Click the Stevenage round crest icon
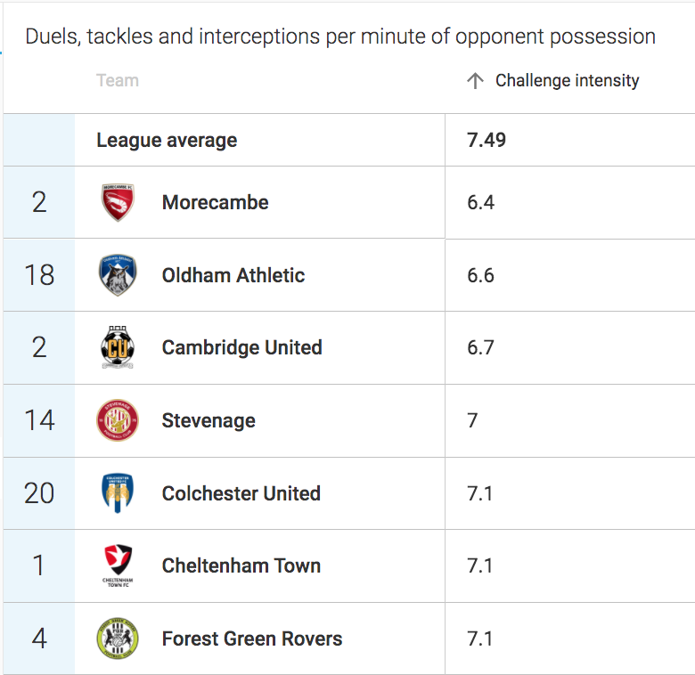Image resolution: width=695 pixels, height=675 pixels. tap(118, 420)
